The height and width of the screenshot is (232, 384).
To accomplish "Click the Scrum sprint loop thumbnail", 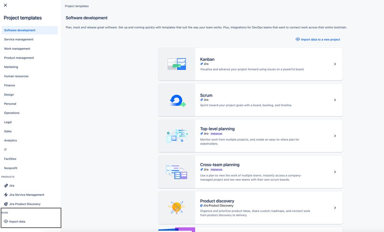I will click(178, 100).
